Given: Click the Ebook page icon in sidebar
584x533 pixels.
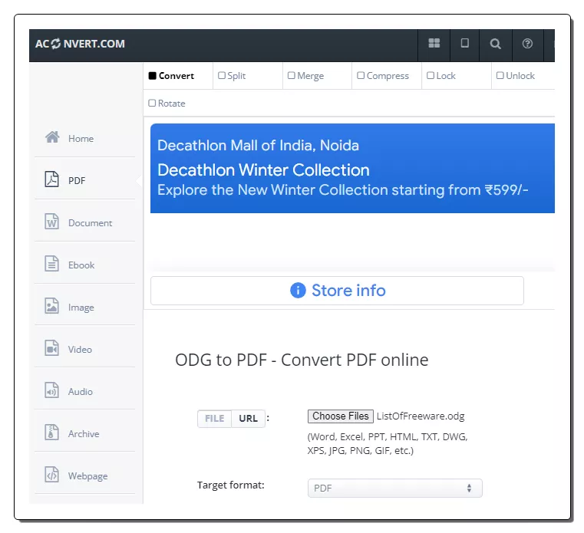Looking at the screenshot, I should tap(51, 264).
